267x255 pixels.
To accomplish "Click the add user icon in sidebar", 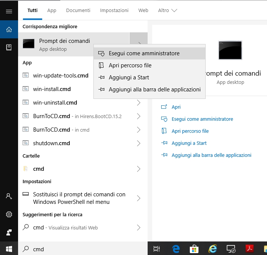I will pos(9,196).
